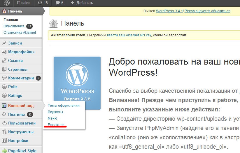Click the speech bubble icon for Комментарии

pyautogui.click(x=4, y=78)
